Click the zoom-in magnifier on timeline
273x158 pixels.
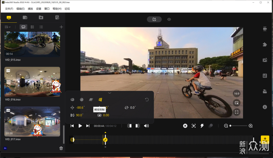coord(250,126)
